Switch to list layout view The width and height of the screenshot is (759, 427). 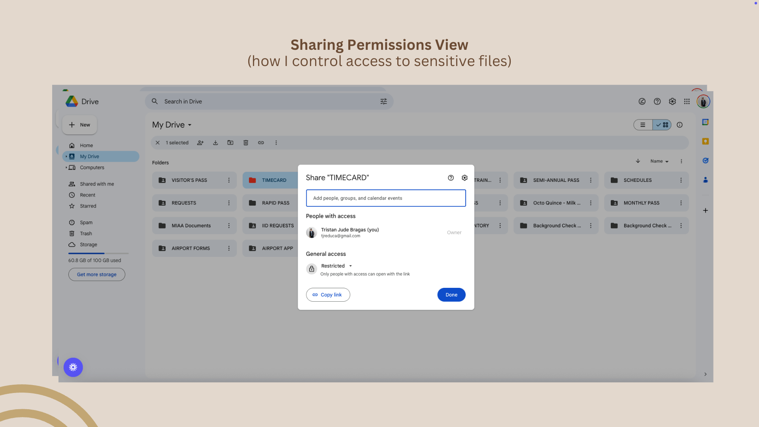(643, 125)
